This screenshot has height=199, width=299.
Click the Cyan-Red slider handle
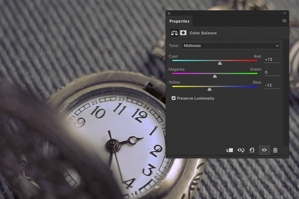pos(220,63)
